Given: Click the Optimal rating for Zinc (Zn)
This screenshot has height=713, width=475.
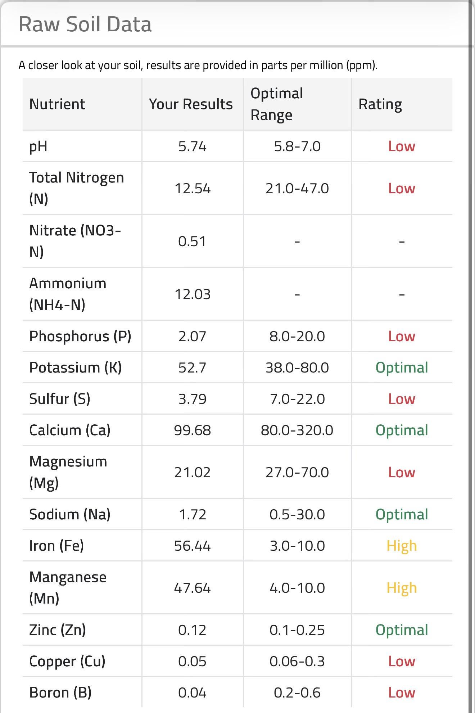Looking at the screenshot, I should 402,630.
